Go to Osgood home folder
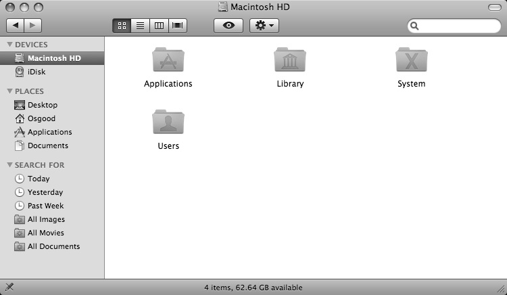The height and width of the screenshot is (295, 507). (x=41, y=118)
